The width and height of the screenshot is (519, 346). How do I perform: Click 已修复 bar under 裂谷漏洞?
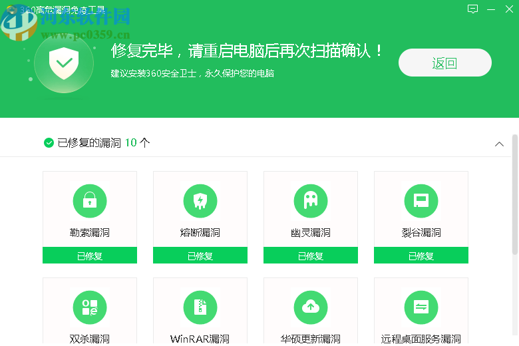tap(421, 256)
